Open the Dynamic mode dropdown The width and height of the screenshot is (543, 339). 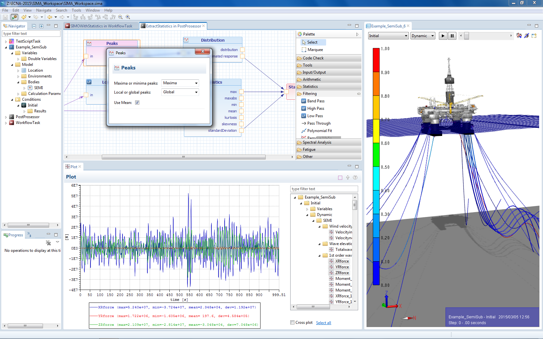pos(423,36)
